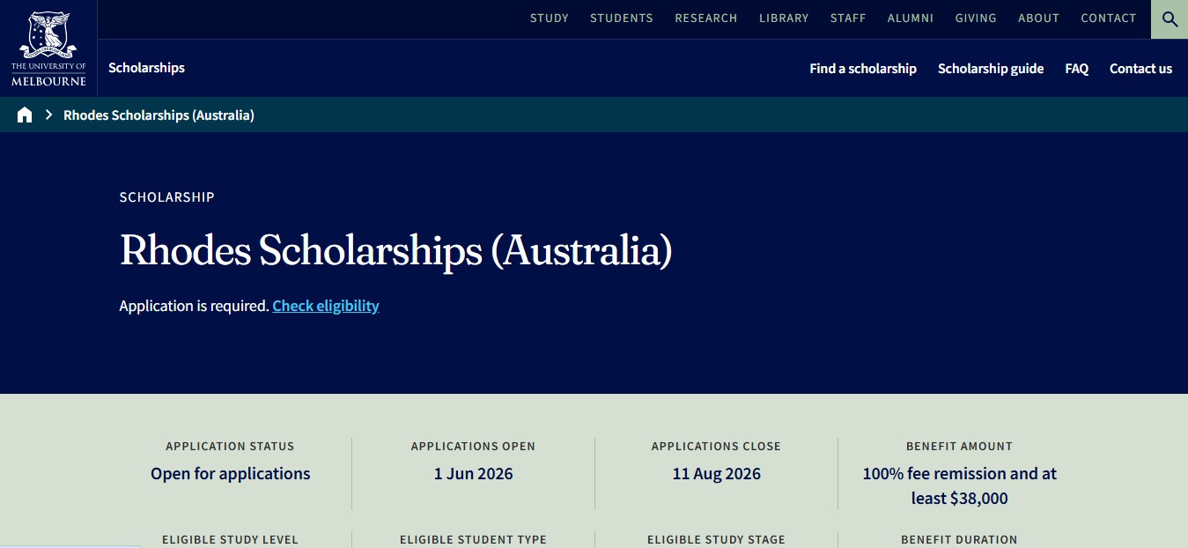
Task: Click the 'Open for applications' value
Action: pos(231,474)
